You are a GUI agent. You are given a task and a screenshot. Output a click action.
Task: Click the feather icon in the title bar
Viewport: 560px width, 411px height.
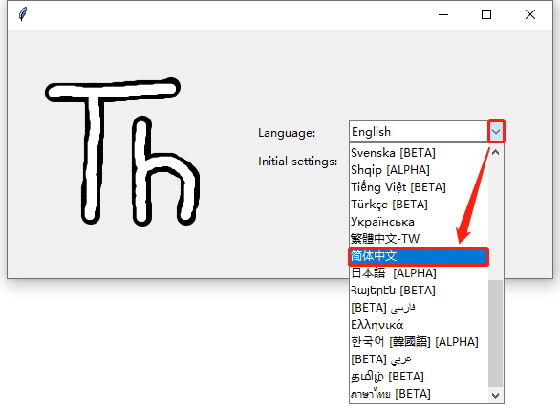point(23,14)
